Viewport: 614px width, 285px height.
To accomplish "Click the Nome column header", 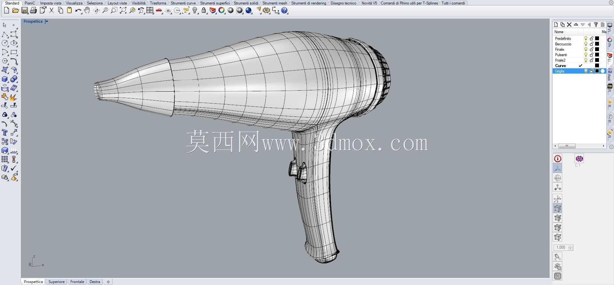I will pyautogui.click(x=565, y=32).
